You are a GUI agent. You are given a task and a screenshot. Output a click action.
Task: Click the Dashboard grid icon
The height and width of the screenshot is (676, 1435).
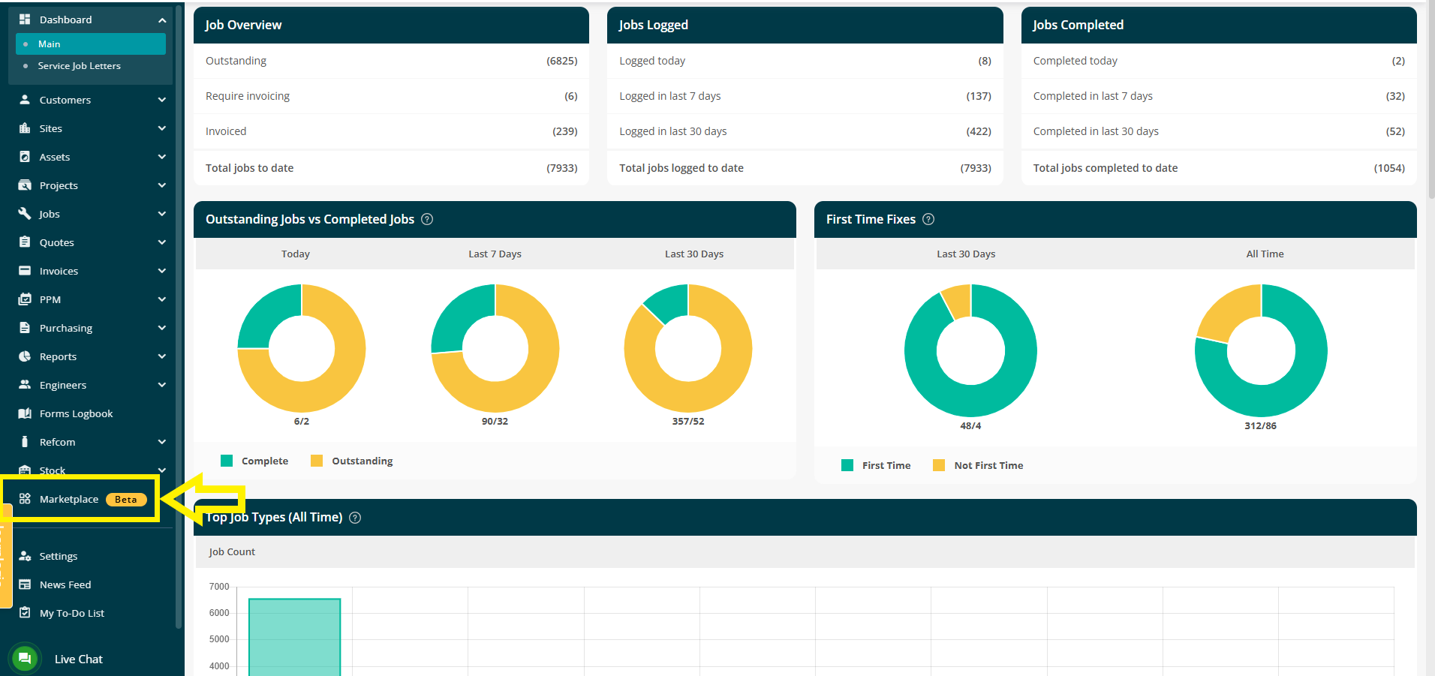coord(25,20)
